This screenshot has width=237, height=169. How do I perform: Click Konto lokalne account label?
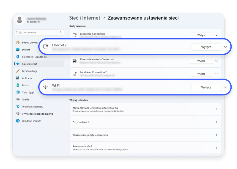[x=34, y=22]
